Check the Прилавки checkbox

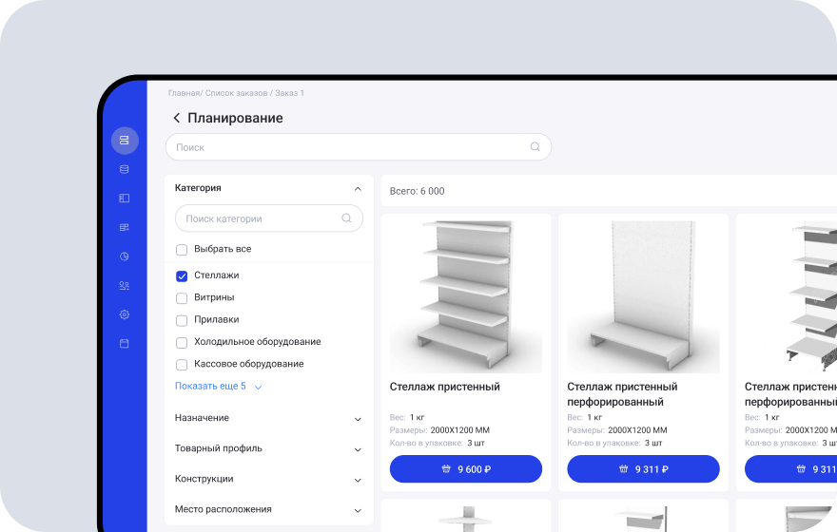[x=182, y=320]
